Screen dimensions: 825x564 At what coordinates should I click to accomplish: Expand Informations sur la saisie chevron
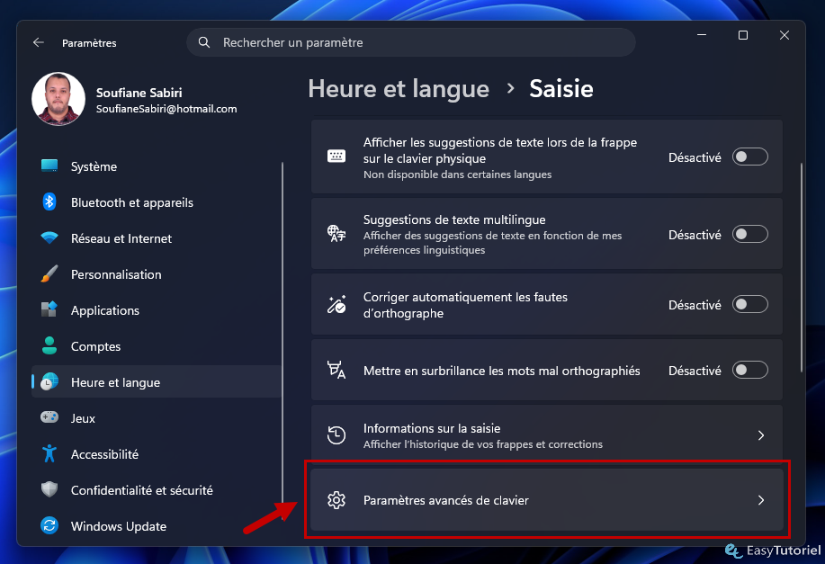[761, 435]
